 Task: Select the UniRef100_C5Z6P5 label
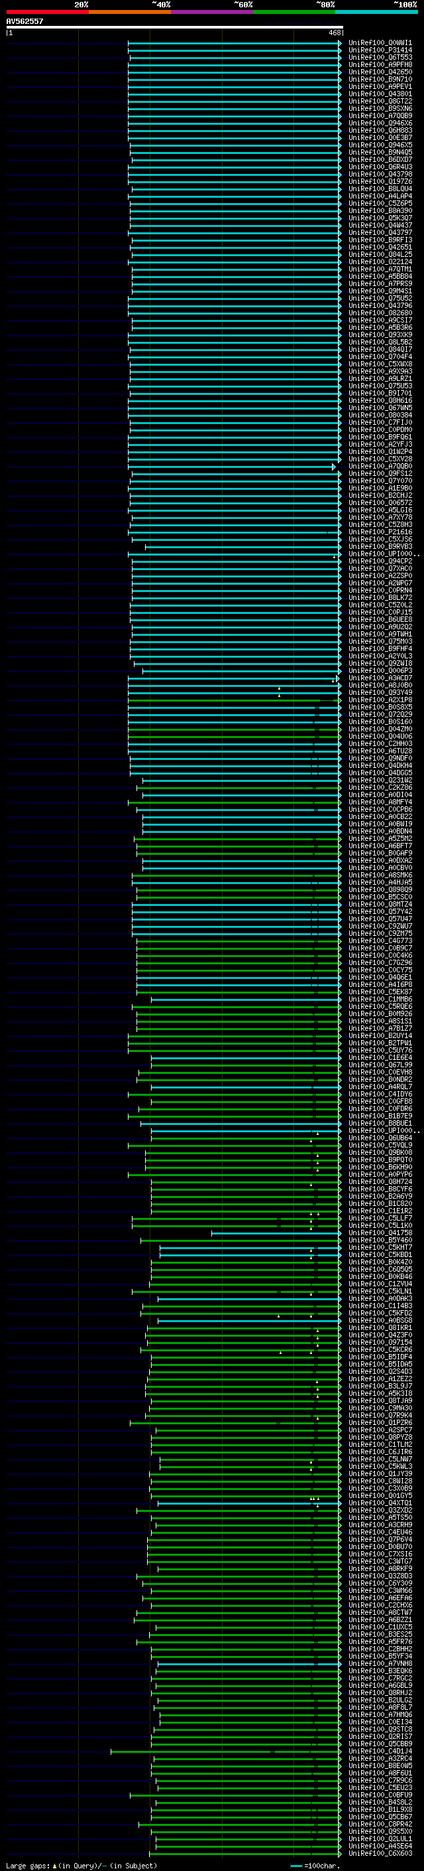[380, 203]
